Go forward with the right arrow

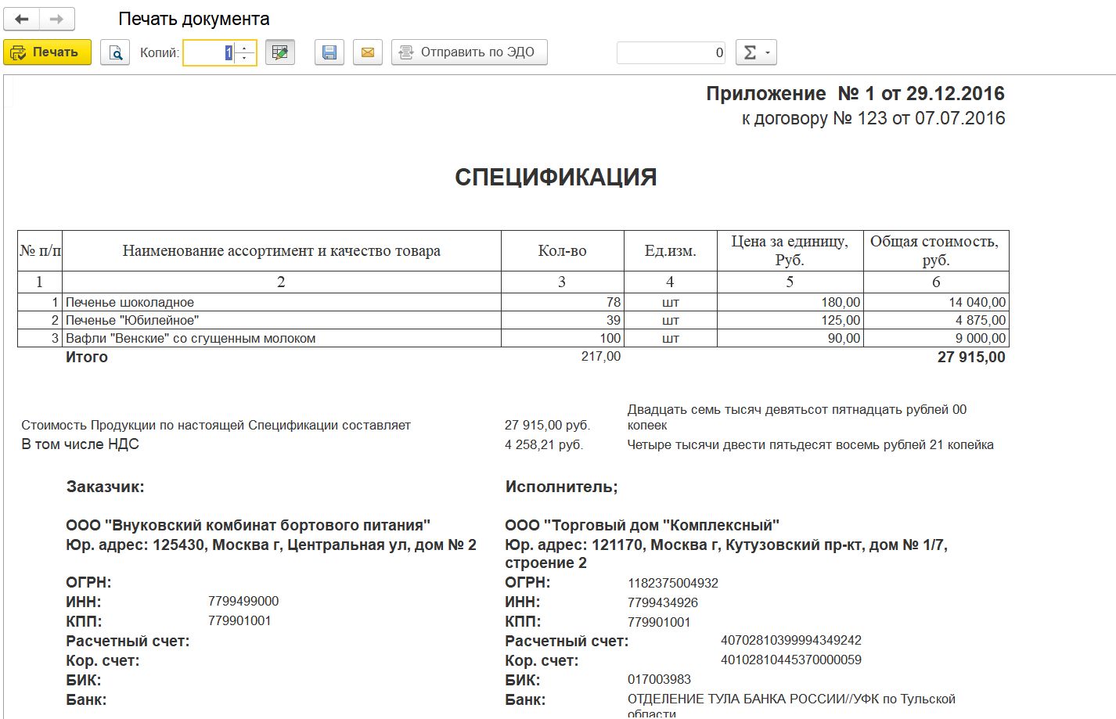click(x=57, y=19)
